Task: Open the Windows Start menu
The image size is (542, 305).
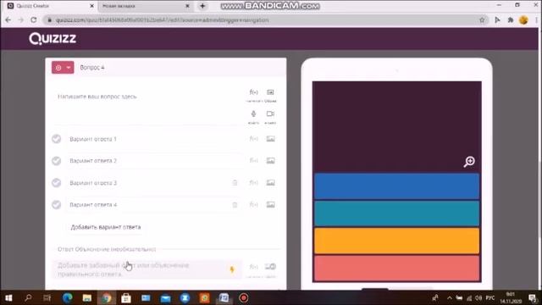Action: click(x=8, y=297)
